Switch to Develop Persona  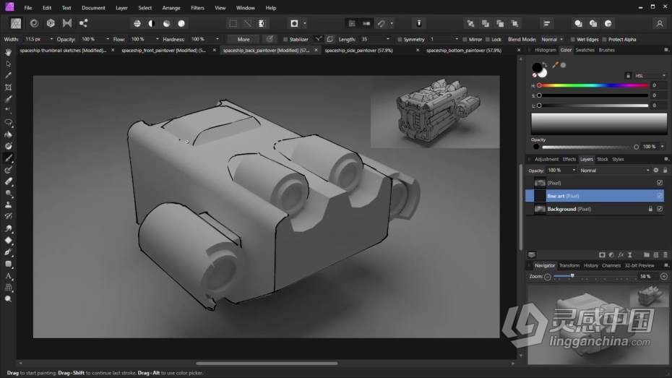51,23
